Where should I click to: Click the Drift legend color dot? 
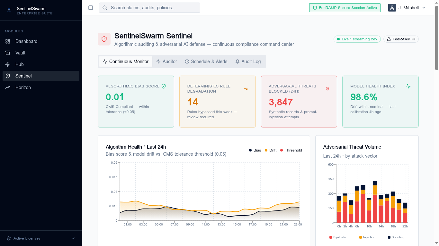266,150
